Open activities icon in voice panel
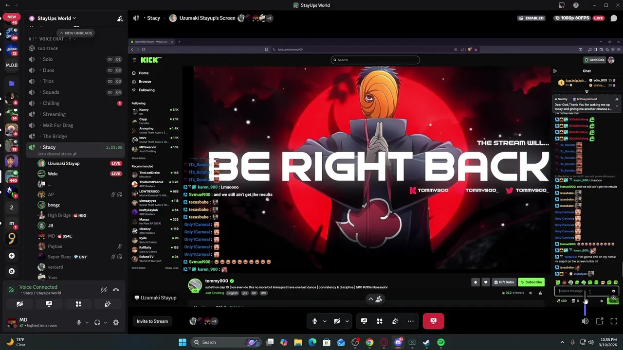 coord(78,304)
